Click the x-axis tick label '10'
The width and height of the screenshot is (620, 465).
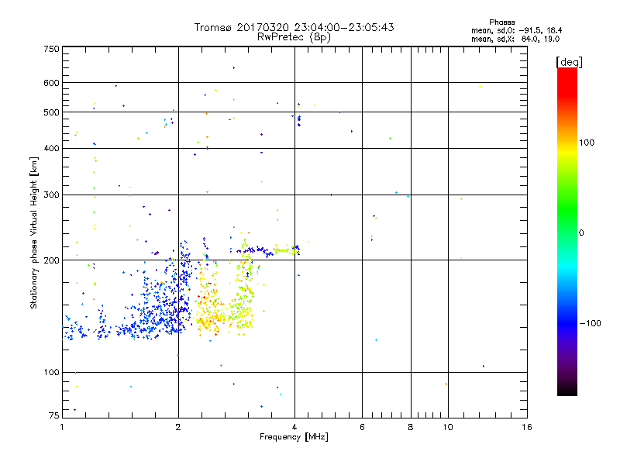pyautogui.click(x=448, y=427)
